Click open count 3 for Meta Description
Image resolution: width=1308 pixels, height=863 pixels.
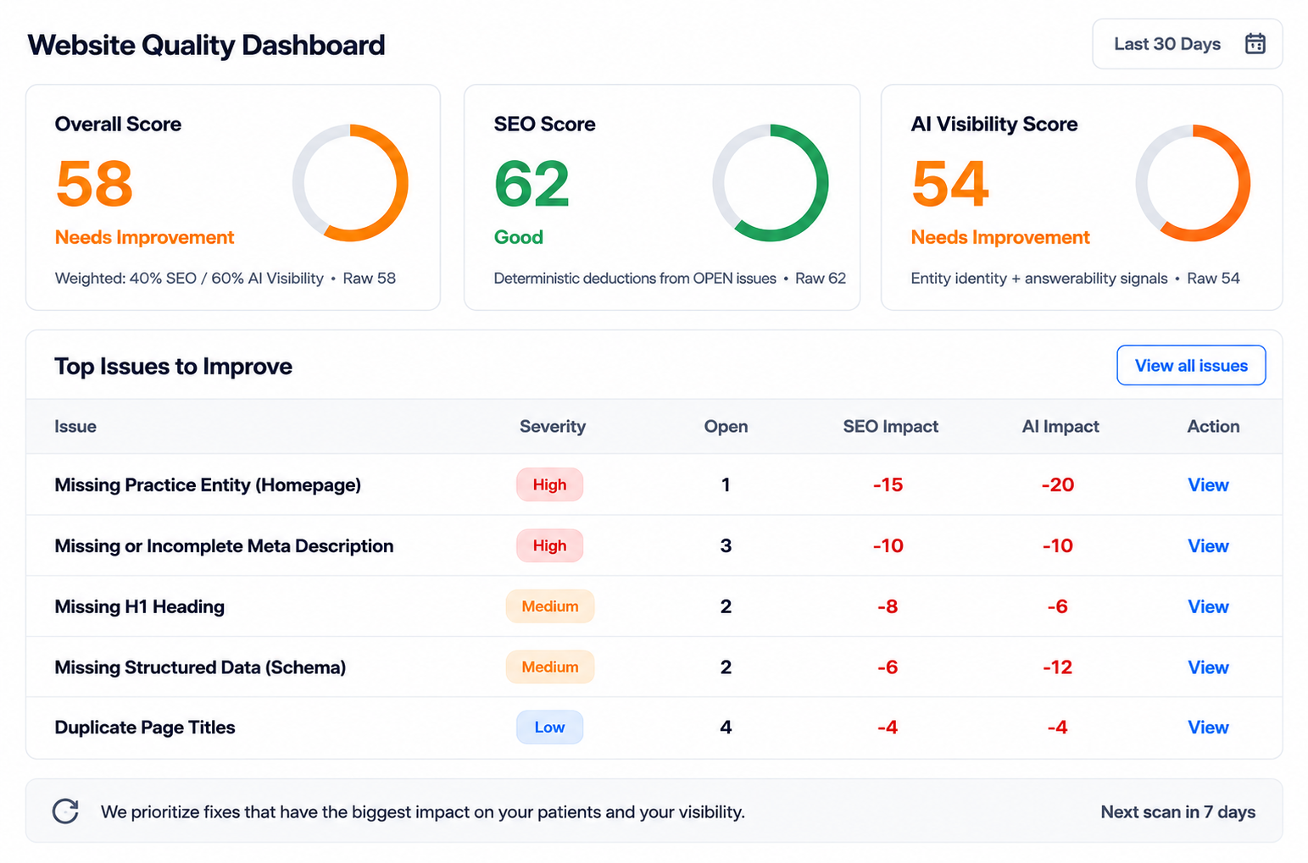[x=726, y=545]
